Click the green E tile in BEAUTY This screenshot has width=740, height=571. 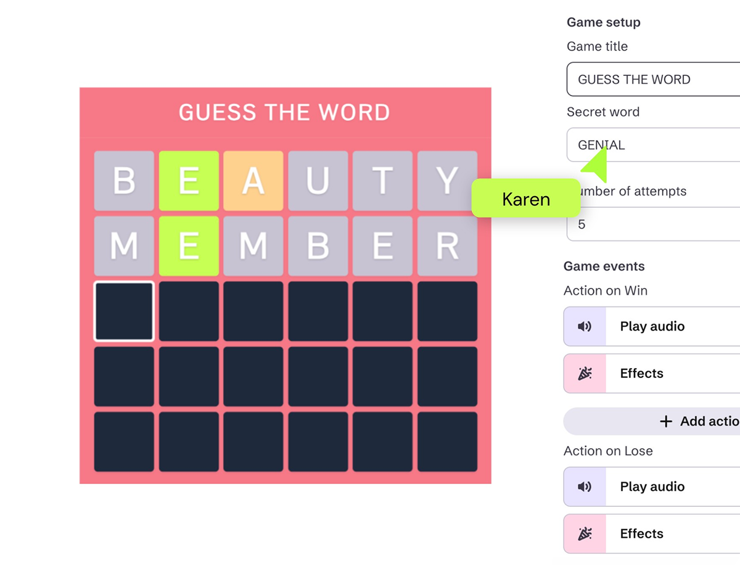[189, 181]
